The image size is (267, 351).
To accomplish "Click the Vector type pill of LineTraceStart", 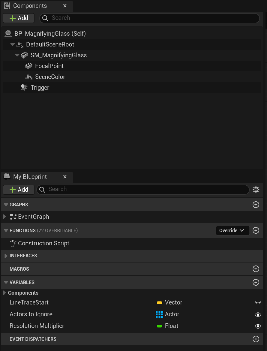I will [x=160, y=303].
